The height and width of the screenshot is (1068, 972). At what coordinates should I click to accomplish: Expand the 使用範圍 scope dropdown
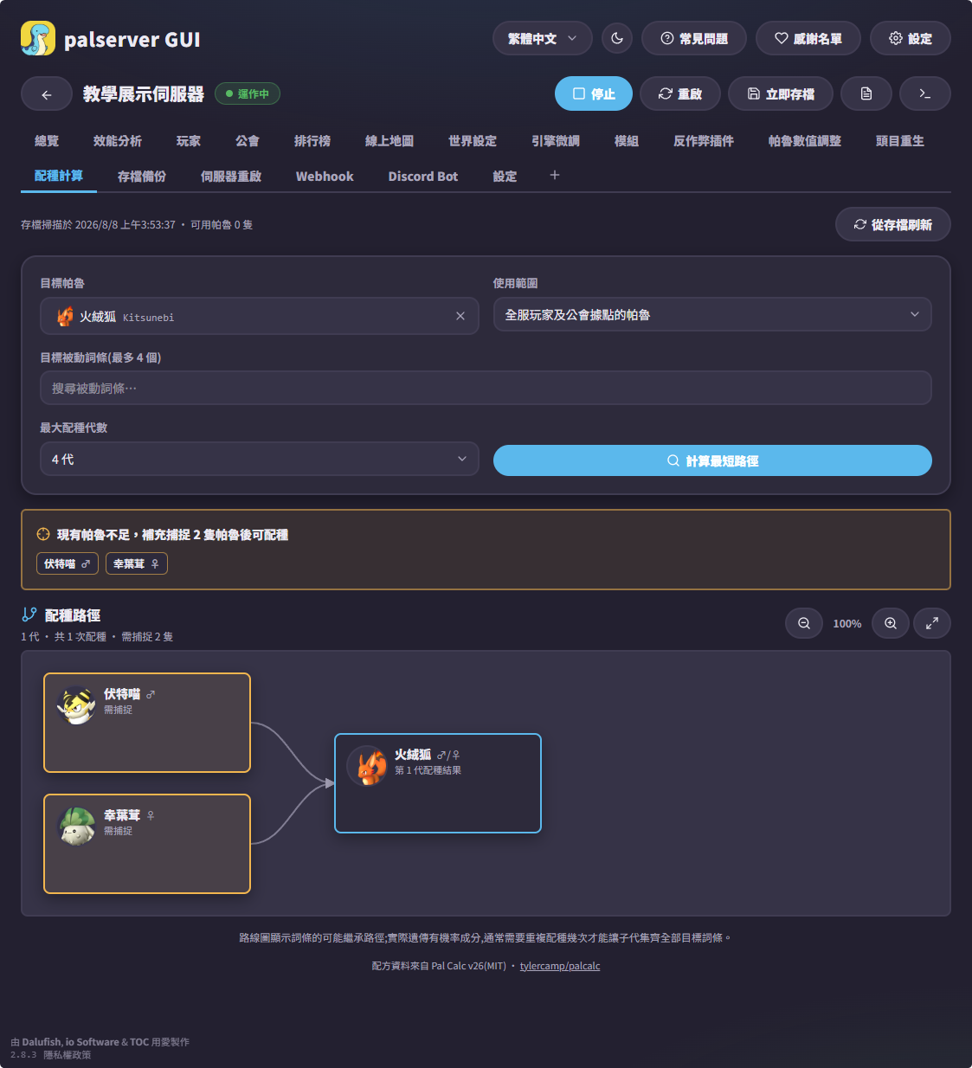click(x=712, y=314)
